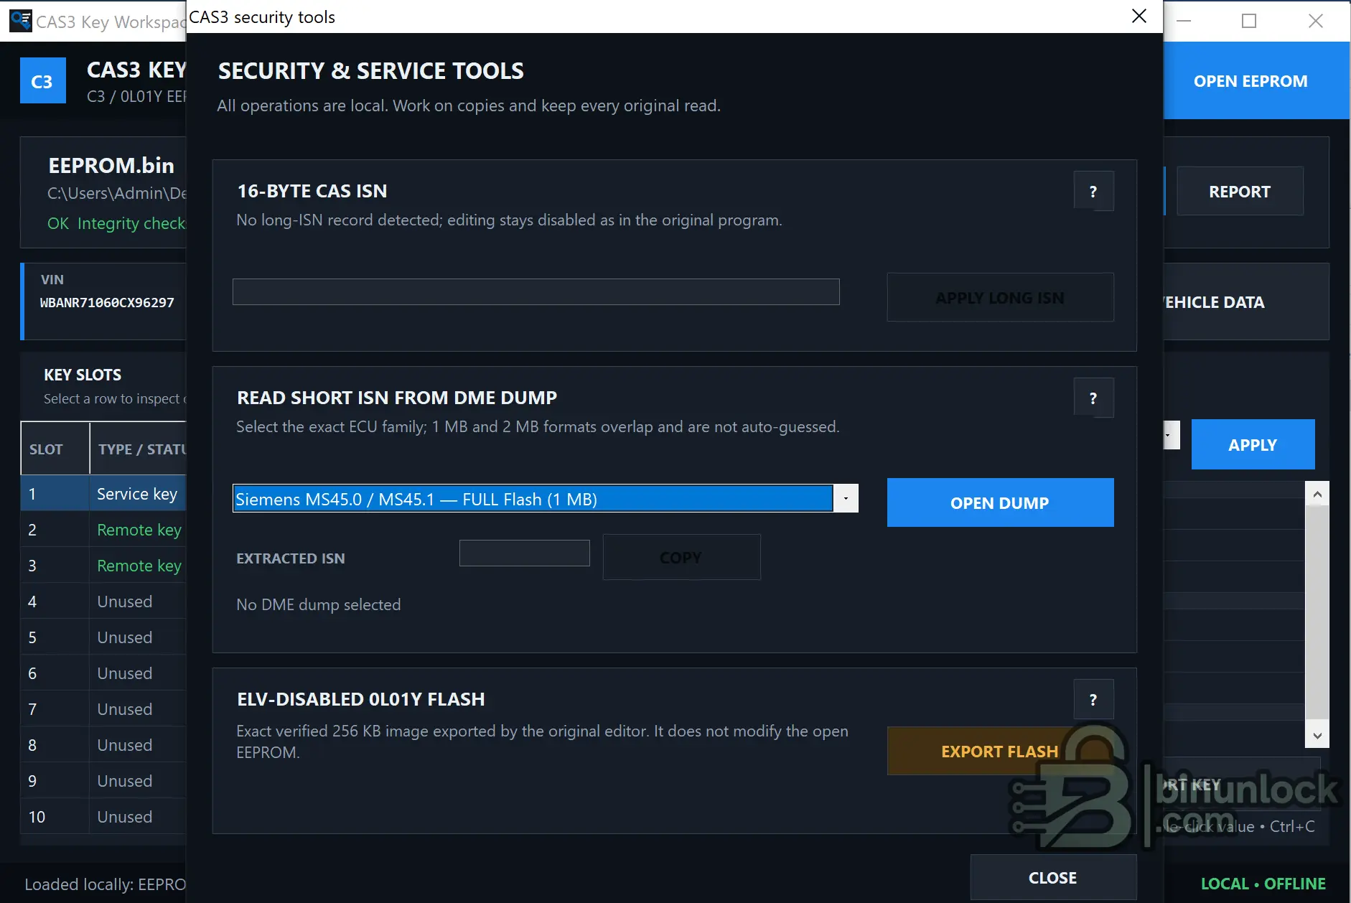Click the OPEN DUMP button

[x=1000, y=502]
